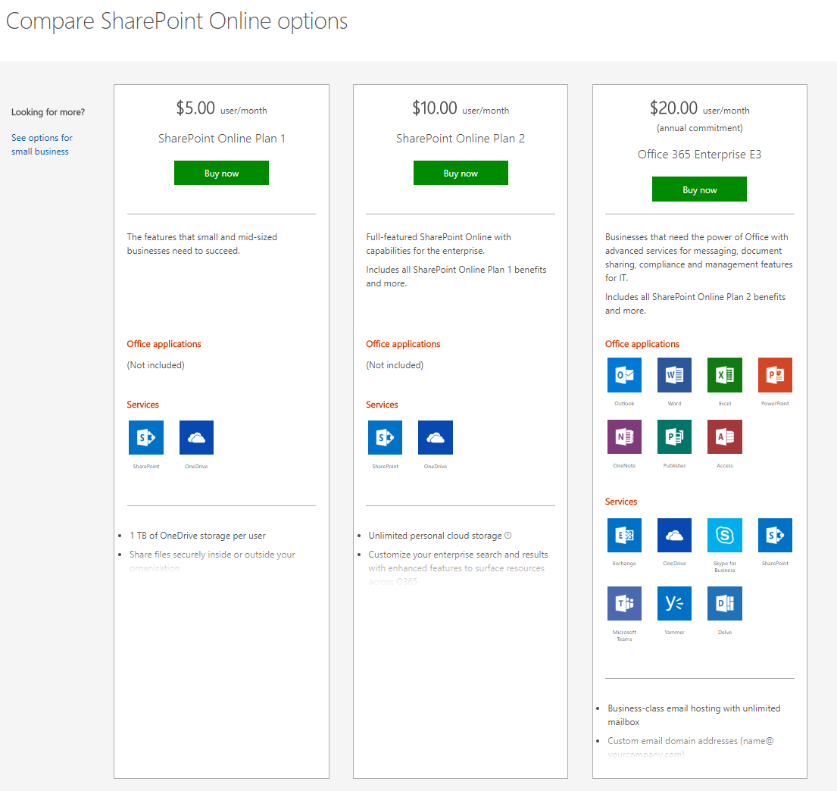Click the Looking for more? label
This screenshot has width=837, height=791.
pos(48,112)
